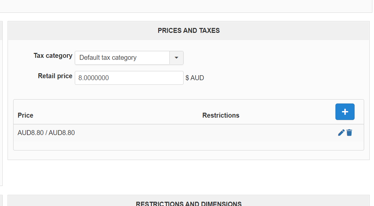Select the first AUD8.80 value in row

(x=30, y=133)
